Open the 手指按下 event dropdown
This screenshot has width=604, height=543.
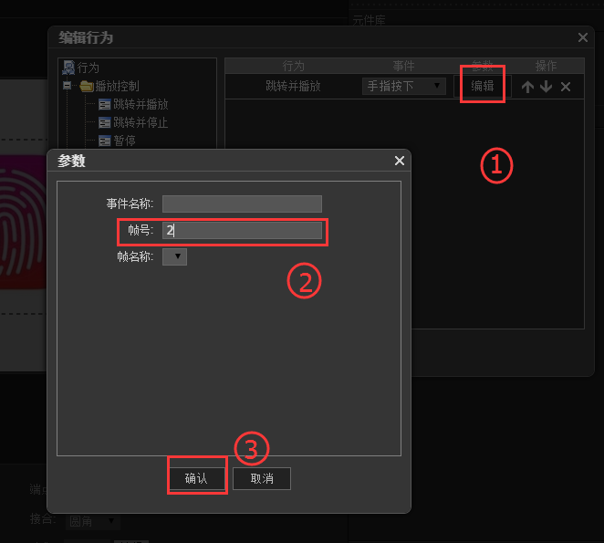pos(405,87)
